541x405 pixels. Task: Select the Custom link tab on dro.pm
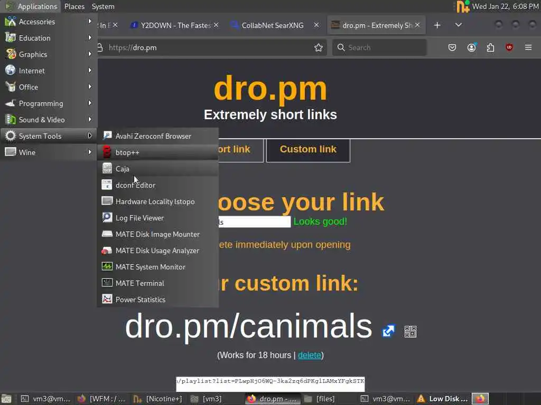click(308, 149)
